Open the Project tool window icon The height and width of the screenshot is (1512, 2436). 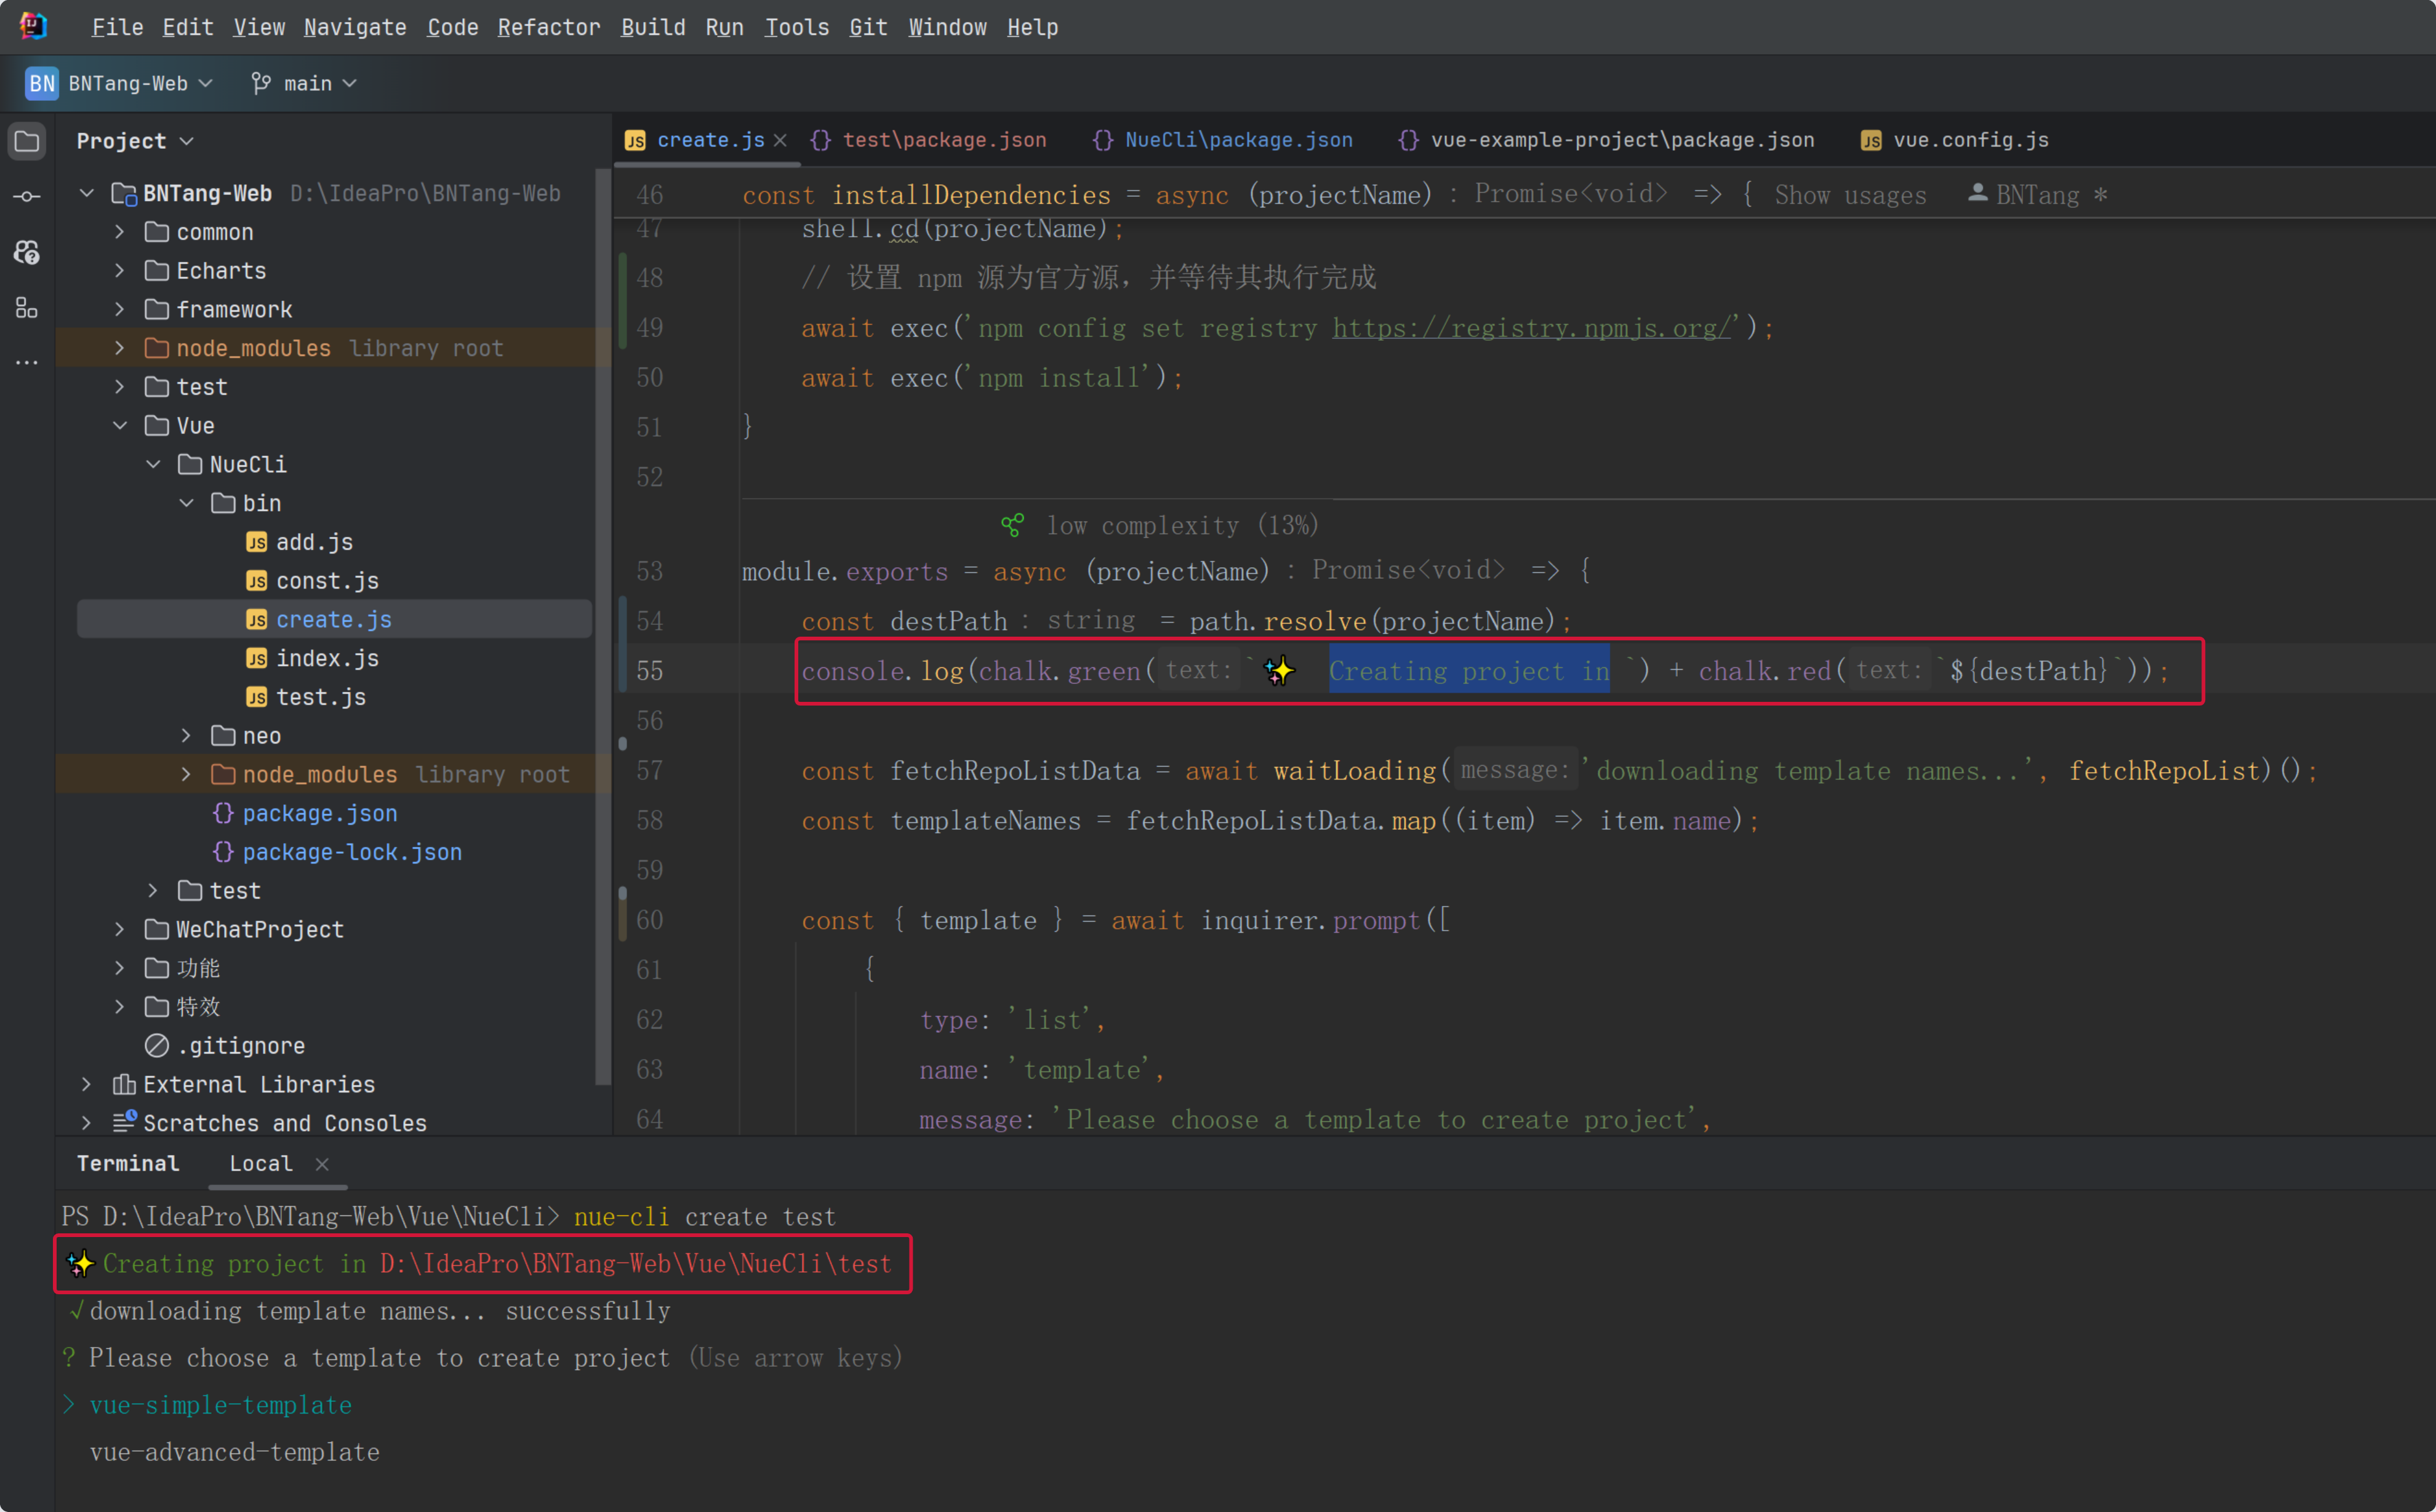27,141
